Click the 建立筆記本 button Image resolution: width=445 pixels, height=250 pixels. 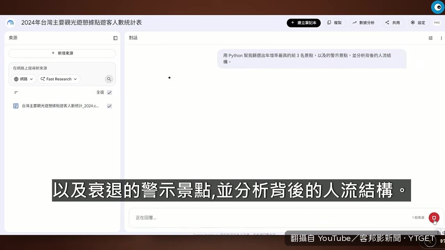(x=304, y=23)
